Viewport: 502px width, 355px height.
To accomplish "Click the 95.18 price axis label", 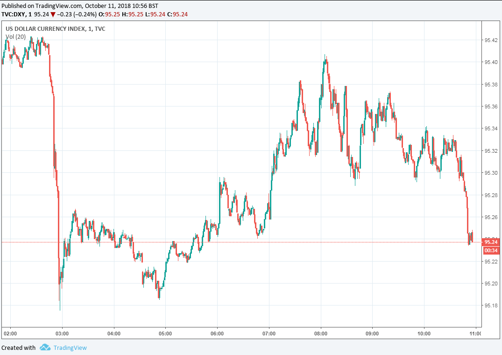I will click(x=490, y=305).
